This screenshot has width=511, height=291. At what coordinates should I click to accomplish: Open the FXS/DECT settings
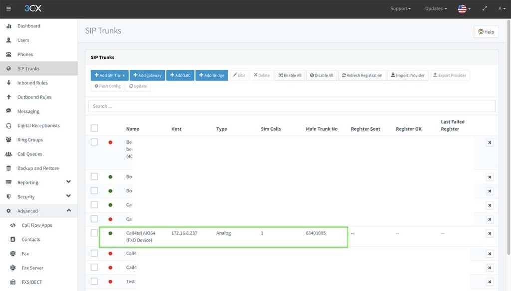(x=33, y=282)
